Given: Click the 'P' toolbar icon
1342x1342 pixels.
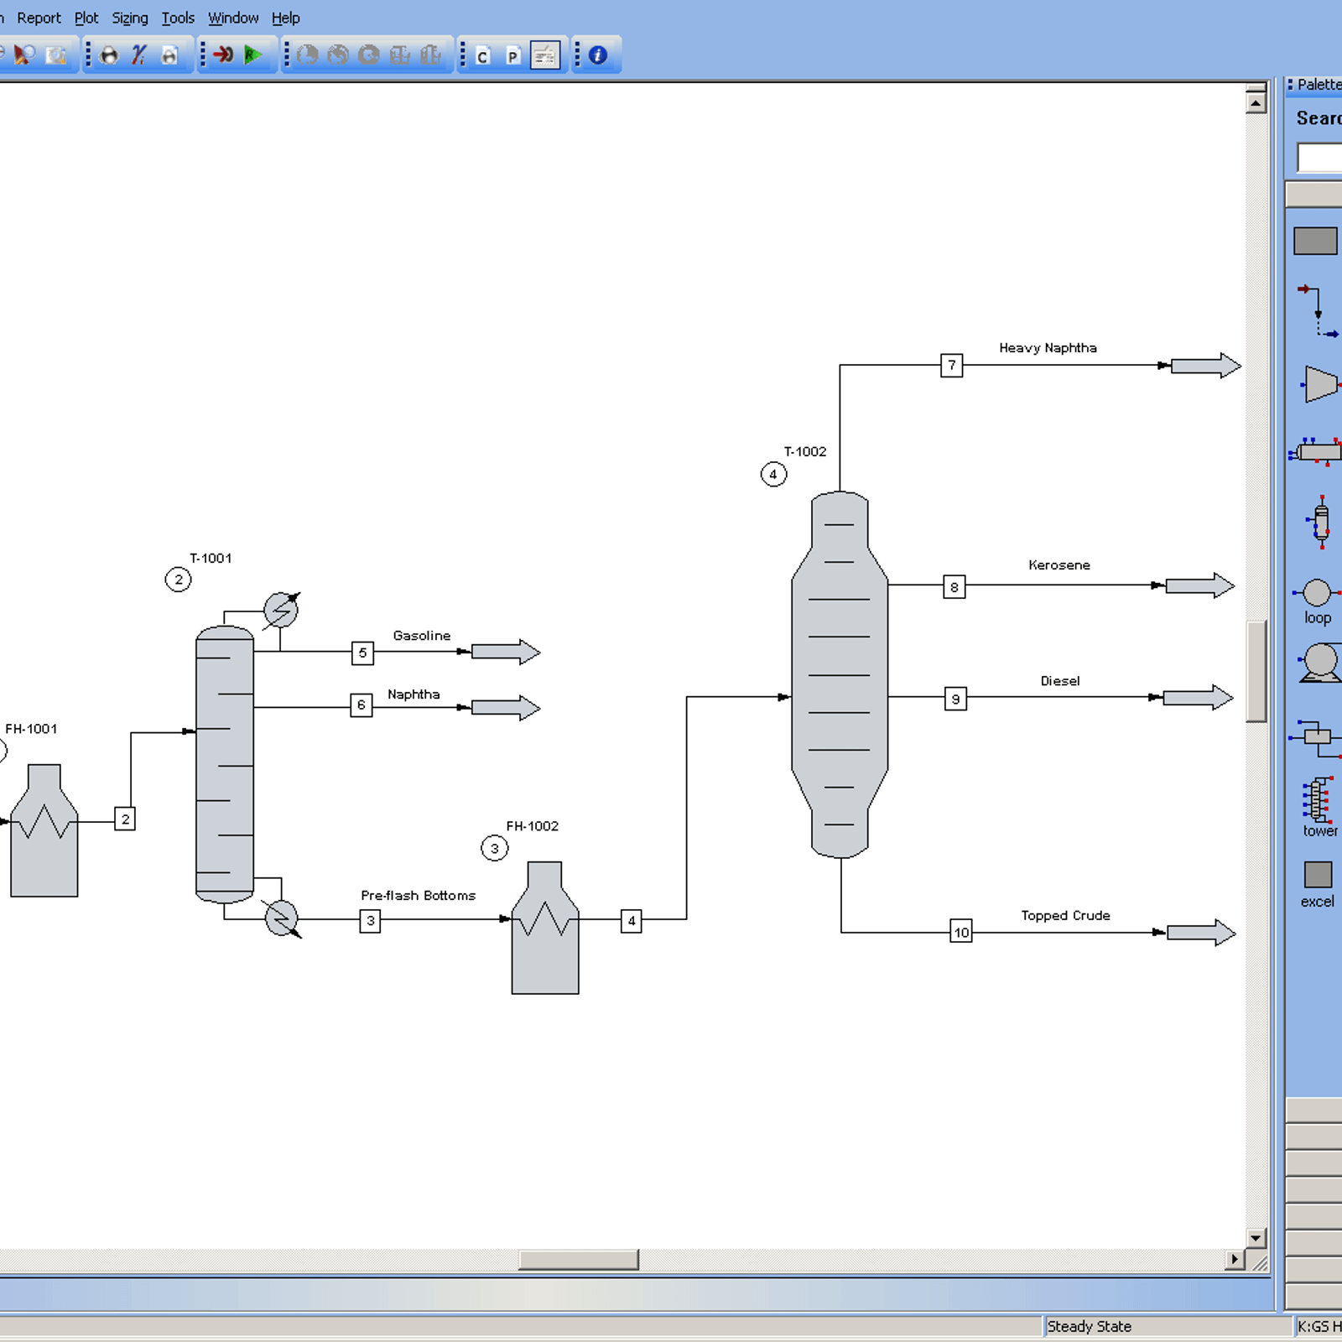Looking at the screenshot, I should (x=513, y=55).
